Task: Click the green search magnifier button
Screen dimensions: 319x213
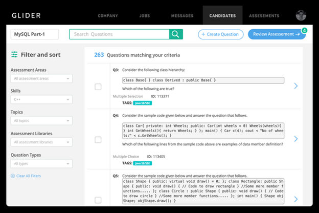Action: tap(176, 34)
